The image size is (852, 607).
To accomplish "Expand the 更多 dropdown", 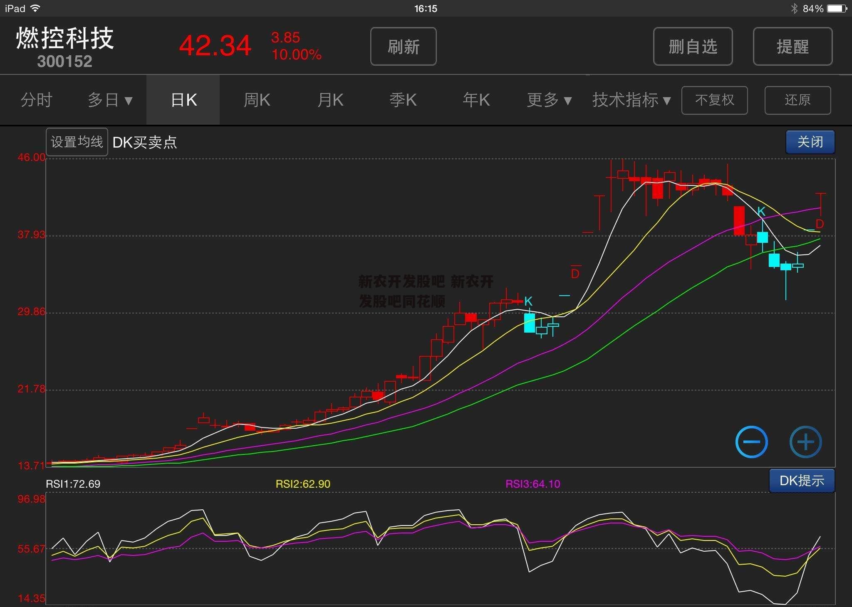I will tap(550, 100).
